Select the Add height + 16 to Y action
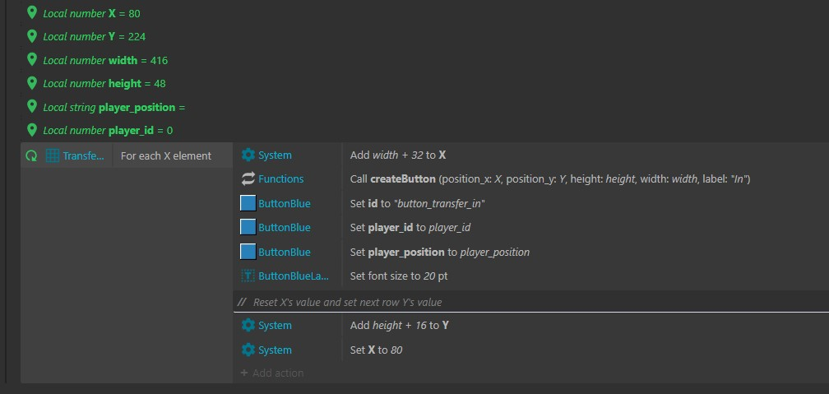The width and height of the screenshot is (829, 394). pyautogui.click(x=399, y=325)
